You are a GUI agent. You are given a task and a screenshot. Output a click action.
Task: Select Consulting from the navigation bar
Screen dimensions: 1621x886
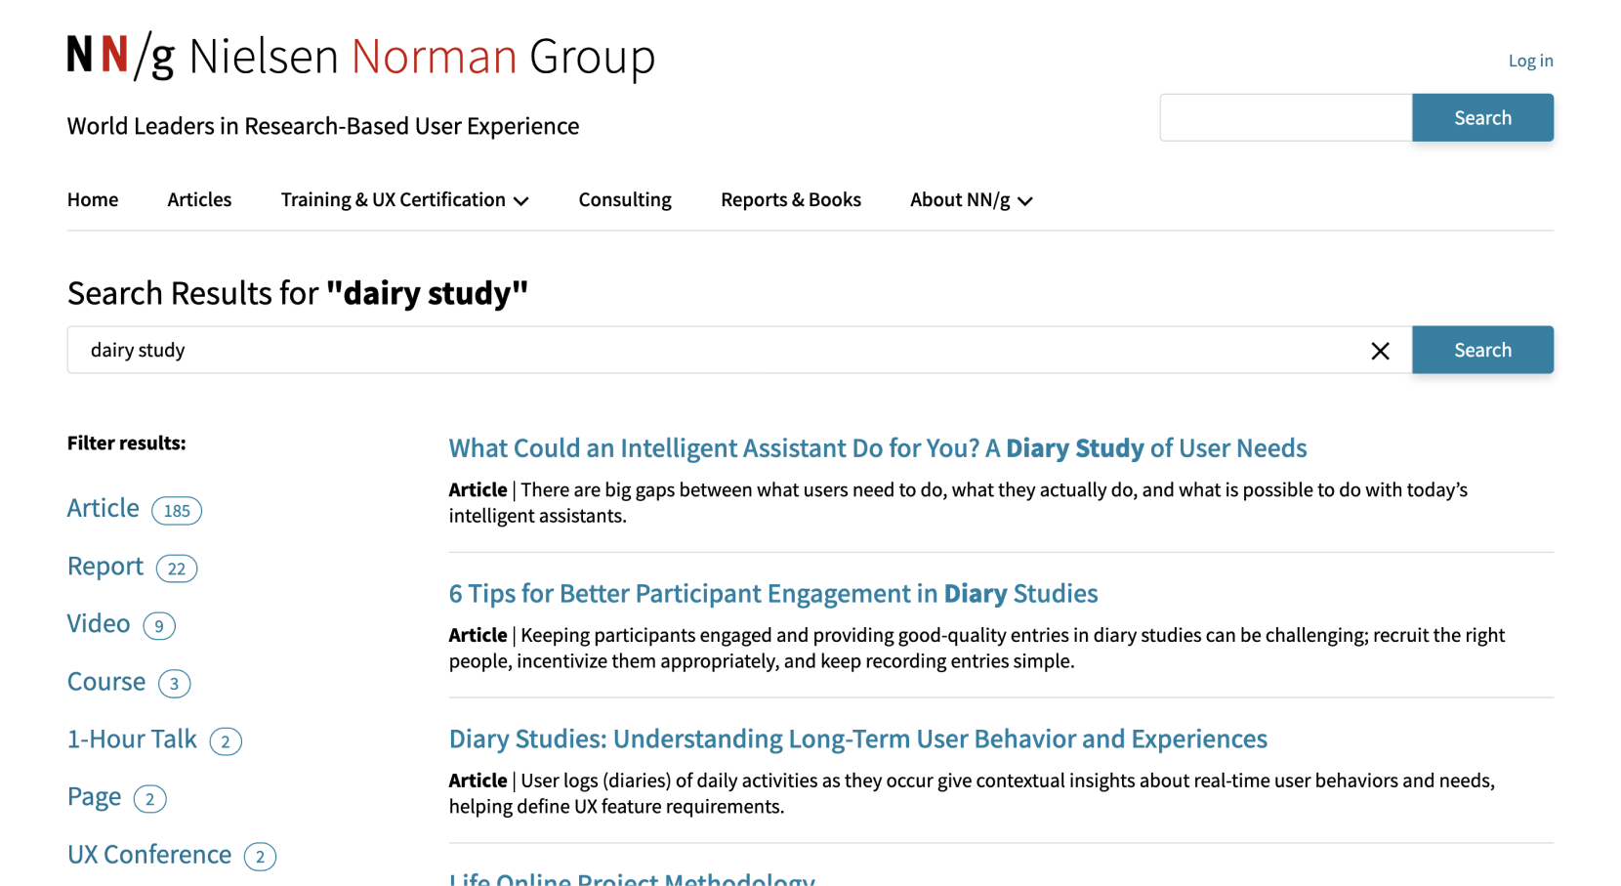point(624,199)
